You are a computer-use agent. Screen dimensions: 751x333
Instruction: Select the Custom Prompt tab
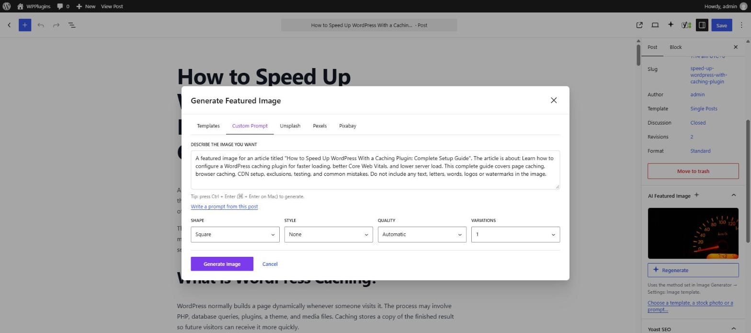coord(250,126)
